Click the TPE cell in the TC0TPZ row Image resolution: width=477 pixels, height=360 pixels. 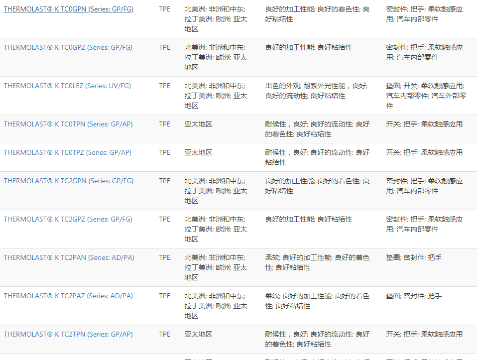tap(165, 152)
